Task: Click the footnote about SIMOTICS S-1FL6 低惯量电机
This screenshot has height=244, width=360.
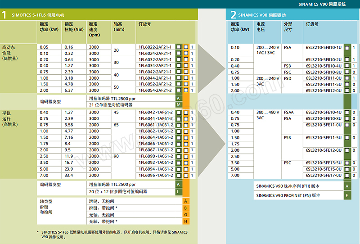Action: coord(112,235)
